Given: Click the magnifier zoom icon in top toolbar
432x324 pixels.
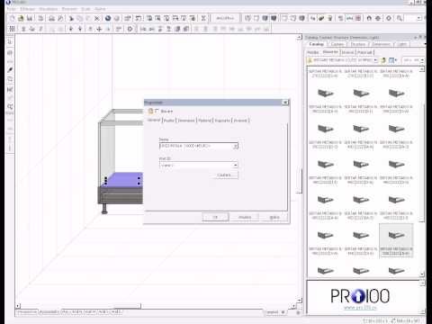Looking at the screenshot, I should (400, 18).
